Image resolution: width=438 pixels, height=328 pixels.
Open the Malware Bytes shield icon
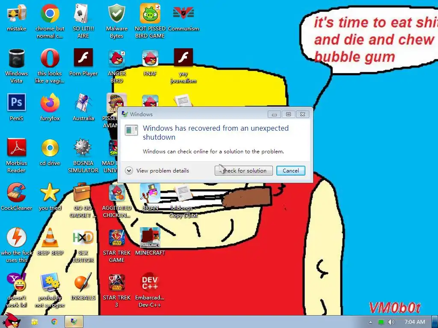[x=116, y=13]
